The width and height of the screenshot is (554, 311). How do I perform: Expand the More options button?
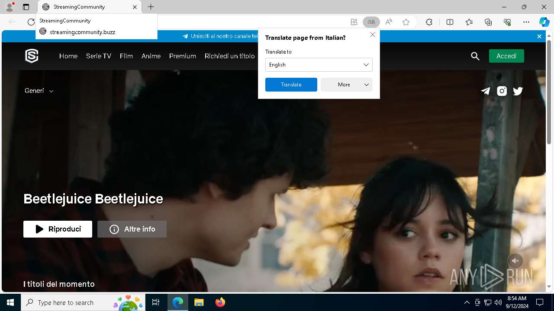(347, 85)
